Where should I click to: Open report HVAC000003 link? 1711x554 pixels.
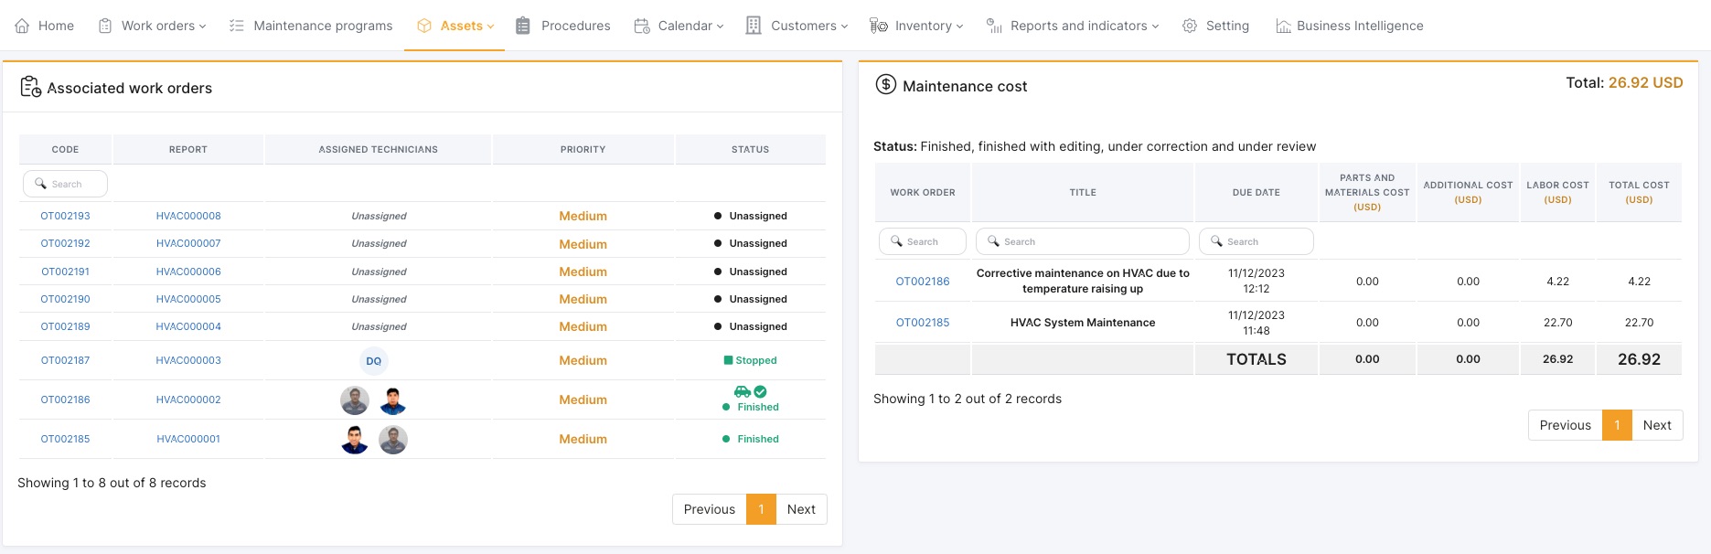click(188, 360)
